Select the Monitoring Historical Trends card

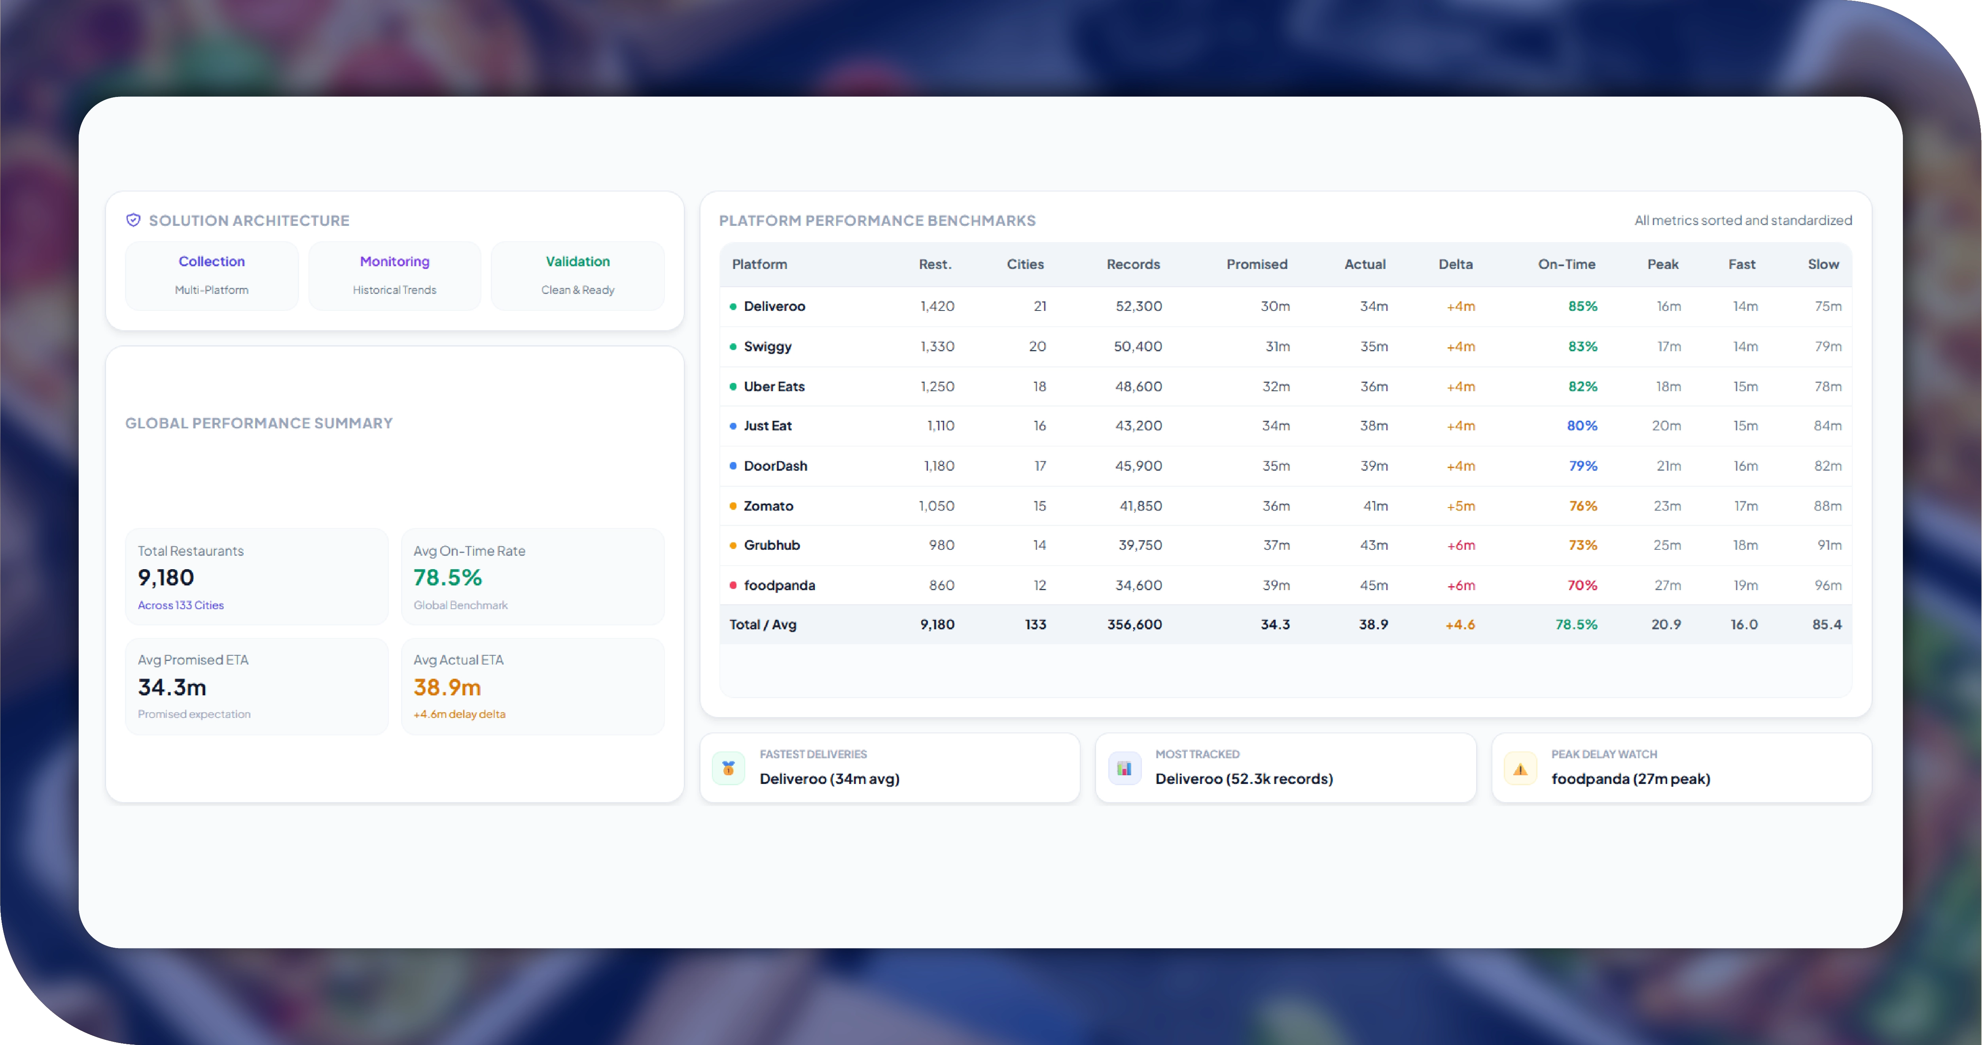395,275
